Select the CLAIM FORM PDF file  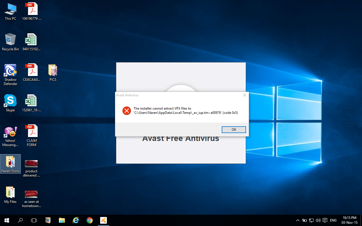32,136
